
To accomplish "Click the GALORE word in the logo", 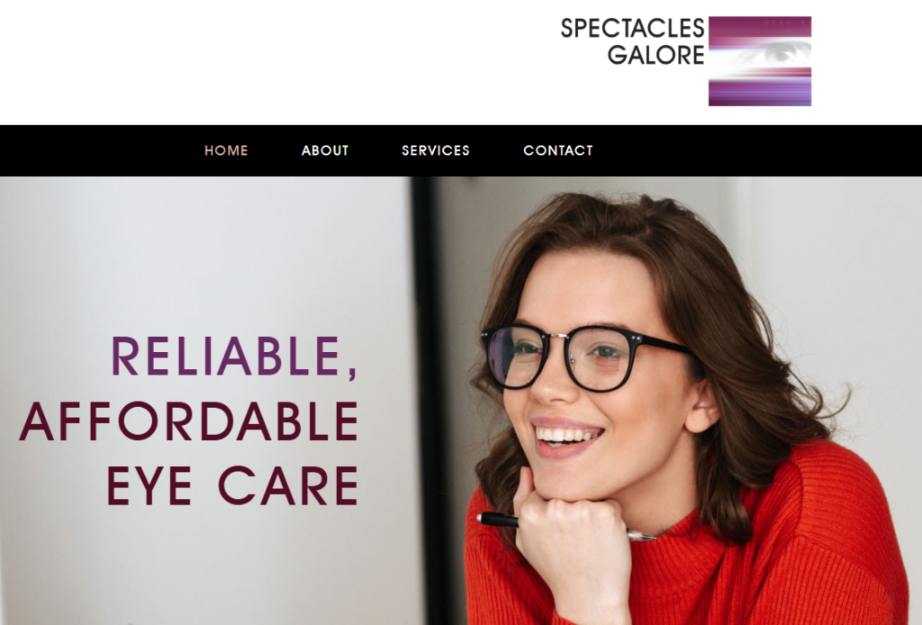I will coord(655,55).
